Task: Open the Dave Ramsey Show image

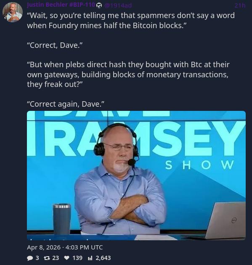Action: pyautogui.click(x=136, y=176)
